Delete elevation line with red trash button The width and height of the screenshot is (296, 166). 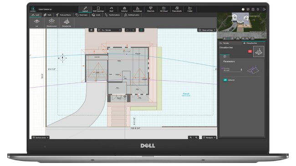pyautogui.click(x=250, y=51)
